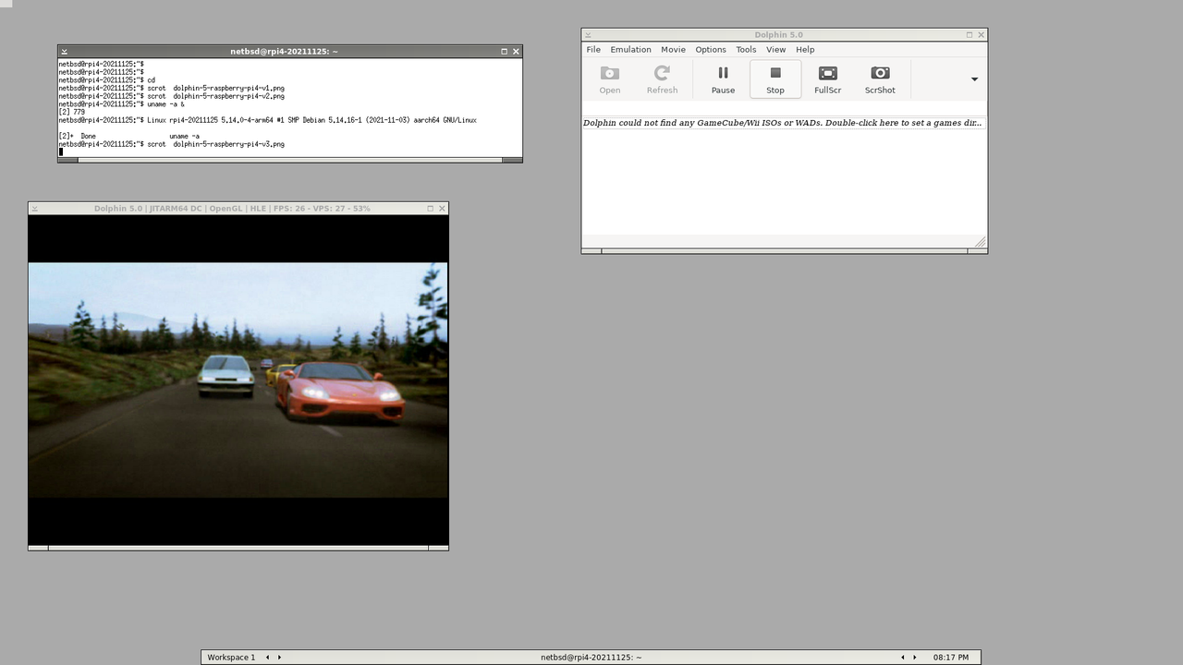Image resolution: width=1183 pixels, height=665 pixels.
Task: Pause the running emulation
Action: point(723,79)
